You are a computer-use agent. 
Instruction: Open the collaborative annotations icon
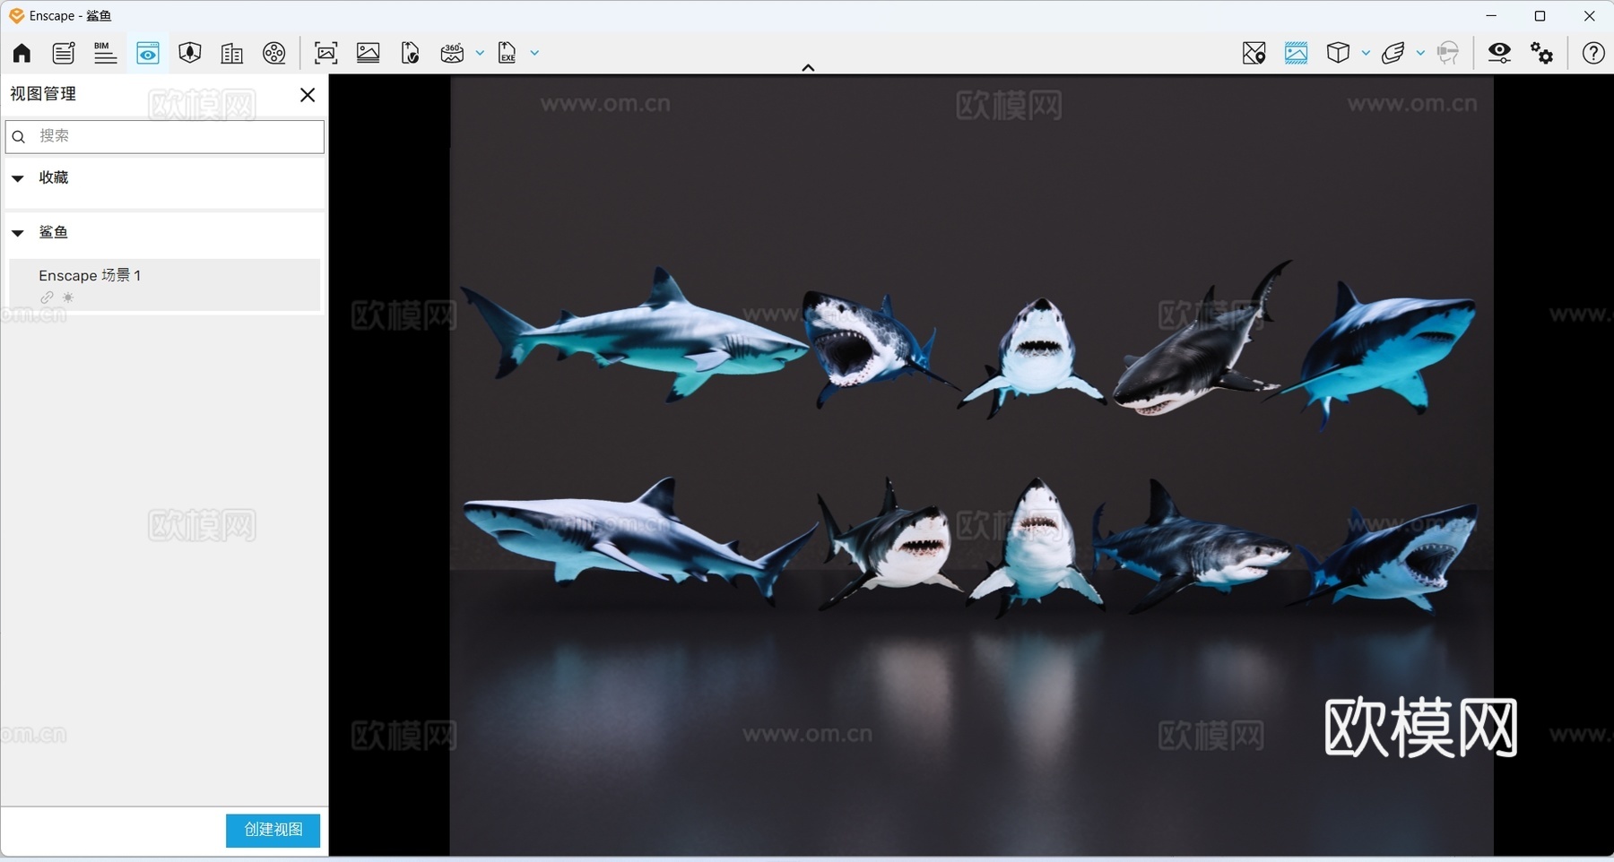tap(63, 53)
